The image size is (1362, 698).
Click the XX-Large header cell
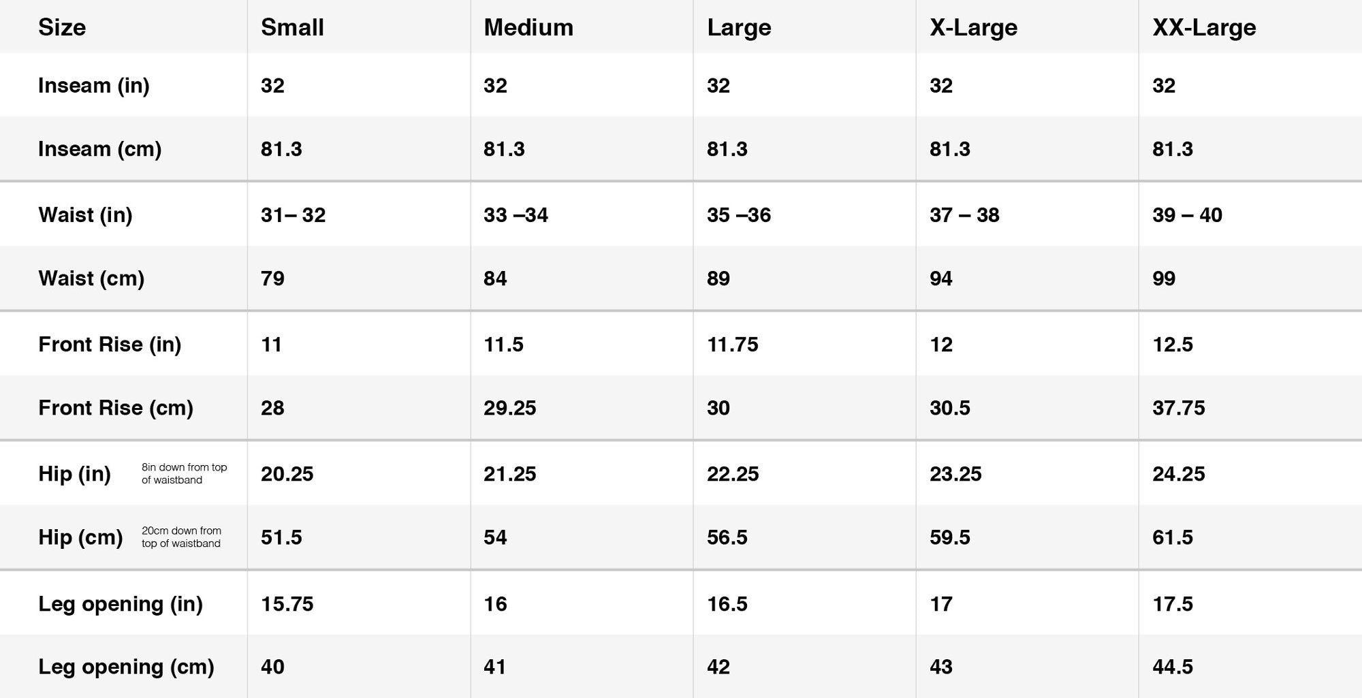coord(1204,28)
